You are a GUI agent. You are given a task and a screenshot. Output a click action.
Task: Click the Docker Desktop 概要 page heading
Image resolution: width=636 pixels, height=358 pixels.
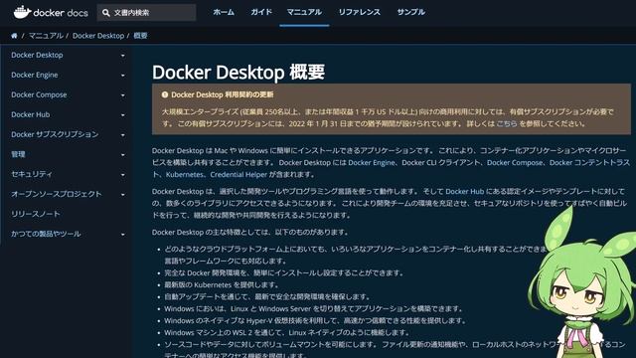click(238, 72)
